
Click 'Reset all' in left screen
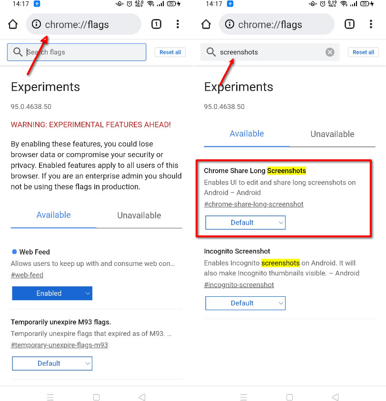point(170,52)
